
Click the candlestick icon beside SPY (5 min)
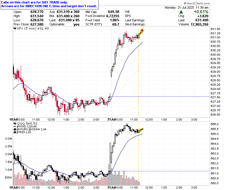(15, 28)
